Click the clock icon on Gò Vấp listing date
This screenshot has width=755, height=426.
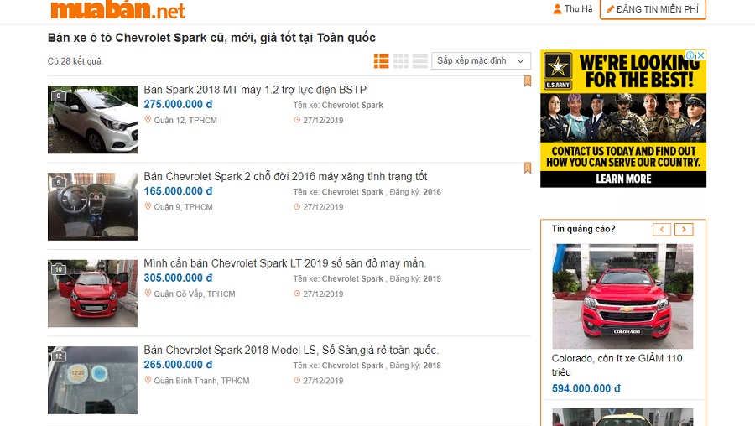297,294
